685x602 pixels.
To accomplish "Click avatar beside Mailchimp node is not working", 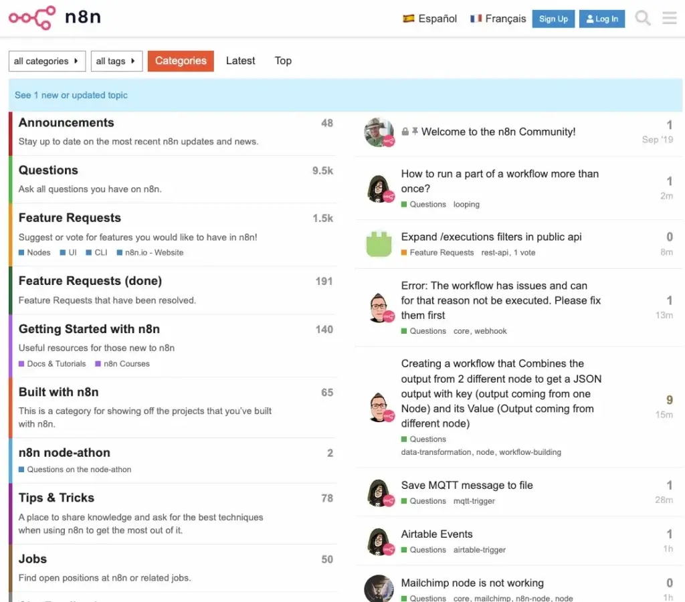I will coord(379,589).
